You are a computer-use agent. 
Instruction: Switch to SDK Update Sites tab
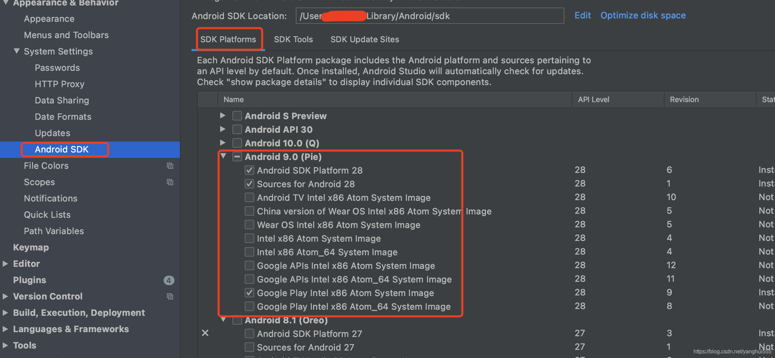click(365, 39)
